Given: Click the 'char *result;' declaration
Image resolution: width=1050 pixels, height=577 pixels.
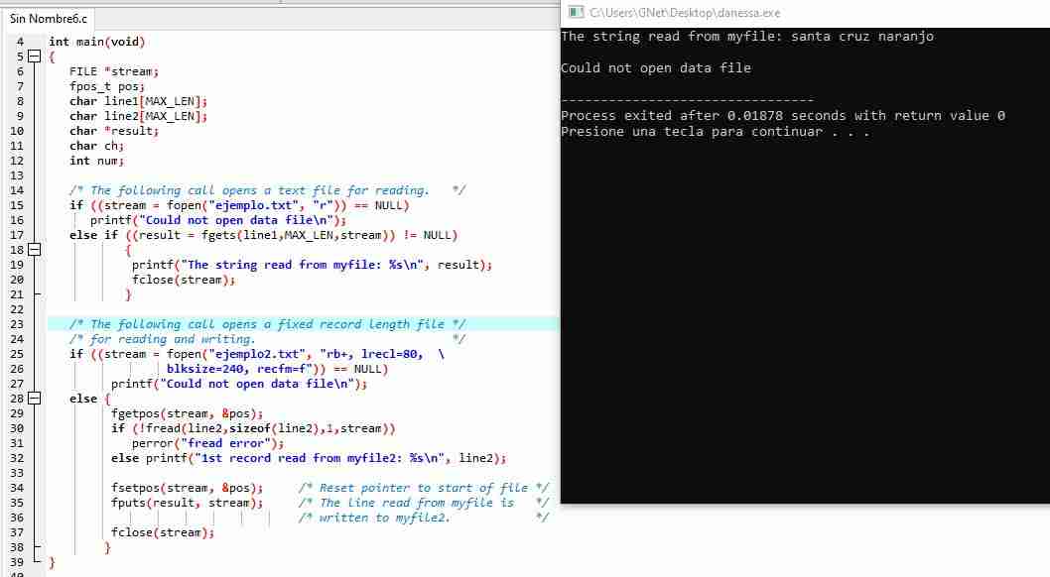Looking at the screenshot, I should point(114,131).
